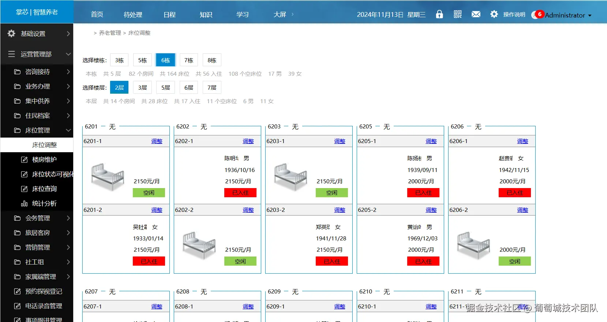Image resolution: width=607 pixels, height=322 pixels.
Task: Expand the 基础设置 chevron
Action: click(x=68, y=34)
